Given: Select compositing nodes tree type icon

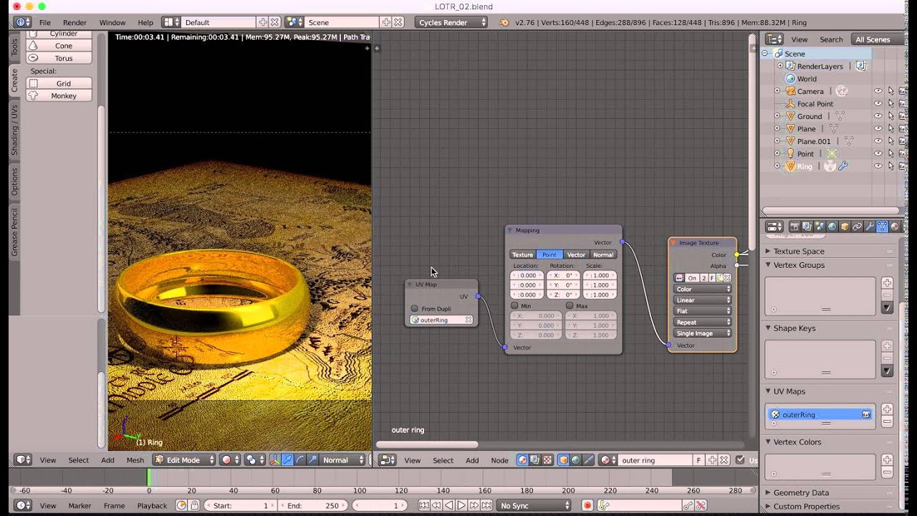Looking at the screenshot, I should [x=534, y=460].
